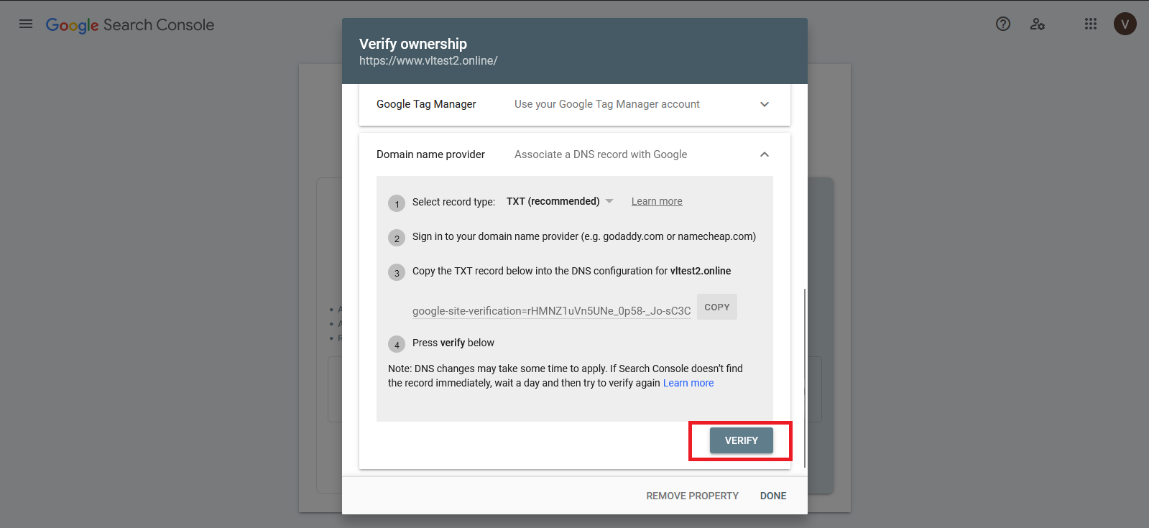Viewport: 1149px width, 528px height.
Task: Click 'Associate a DNS record with Google' text
Action: tap(601, 154)
